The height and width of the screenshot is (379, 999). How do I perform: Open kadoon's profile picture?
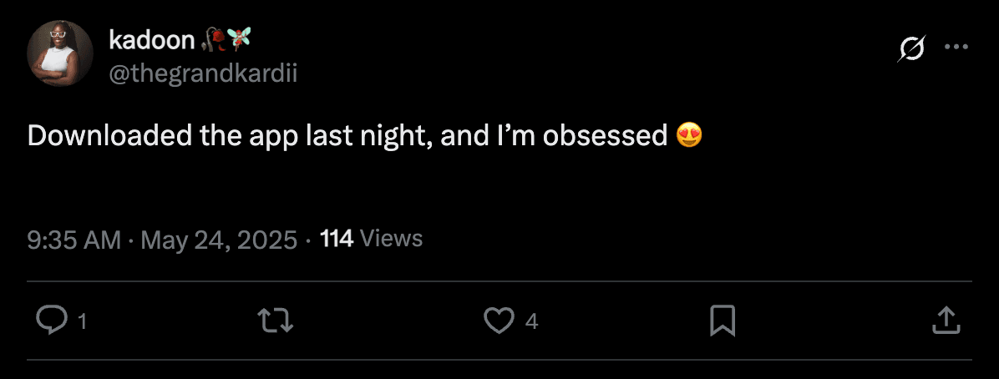(x=60, y=54)
